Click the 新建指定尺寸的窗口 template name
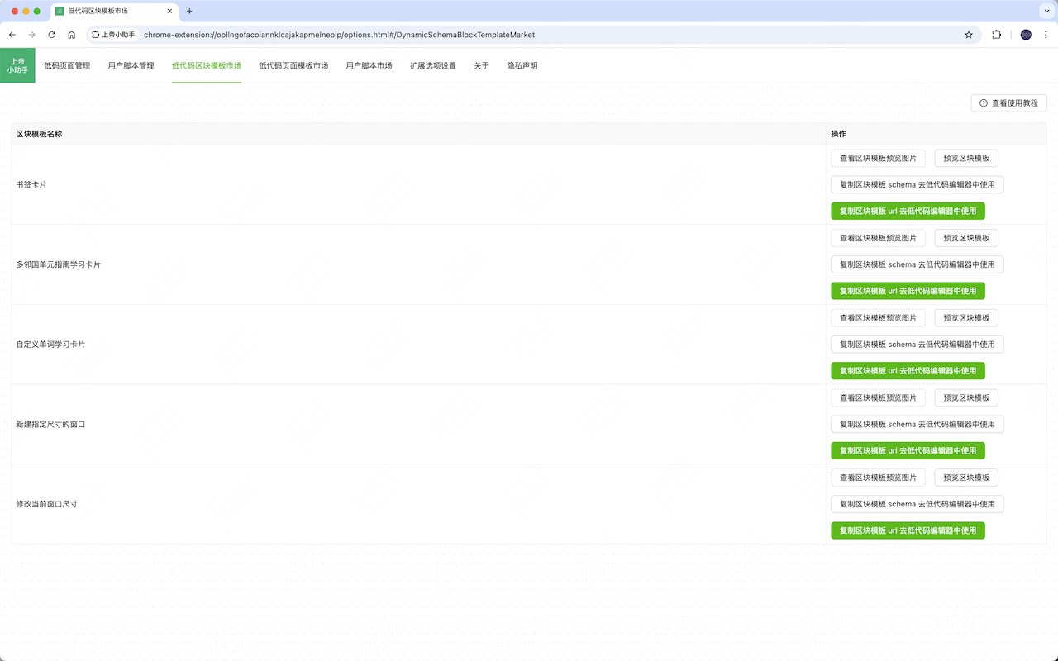The width and height of the screenshot is (1058, 661). tap(50, 424)
